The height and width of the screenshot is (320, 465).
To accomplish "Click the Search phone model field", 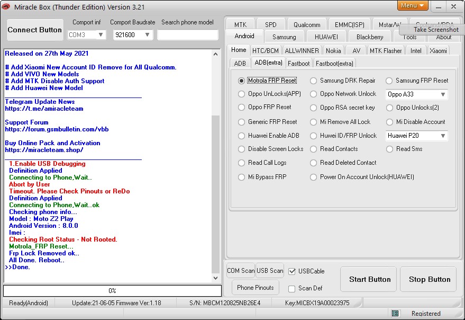I will [x=188, y=35].
